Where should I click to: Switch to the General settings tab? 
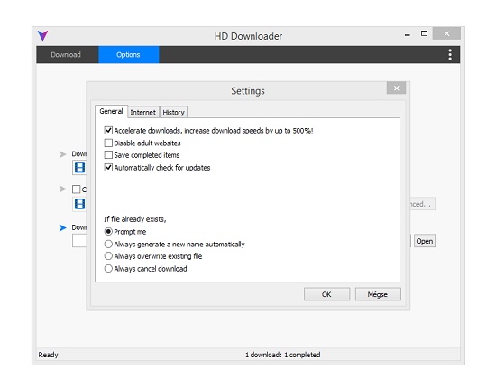point(111,111)
